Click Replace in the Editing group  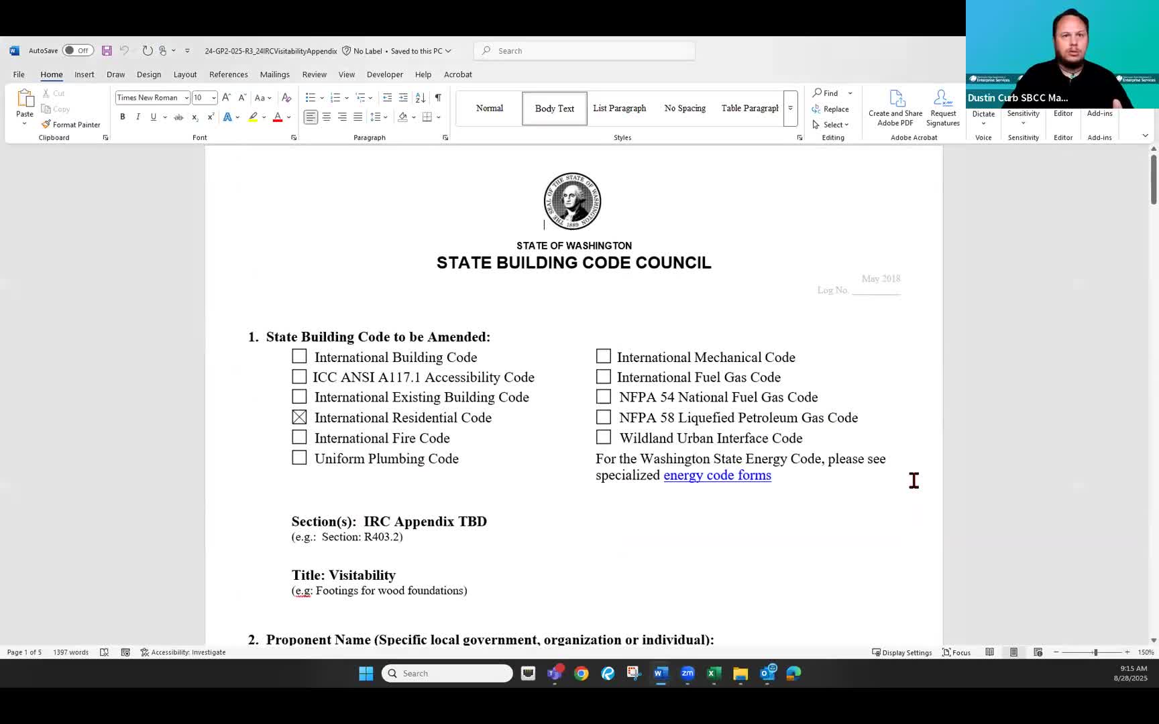832,109
